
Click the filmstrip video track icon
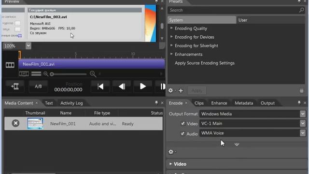[x=10, y=65]
